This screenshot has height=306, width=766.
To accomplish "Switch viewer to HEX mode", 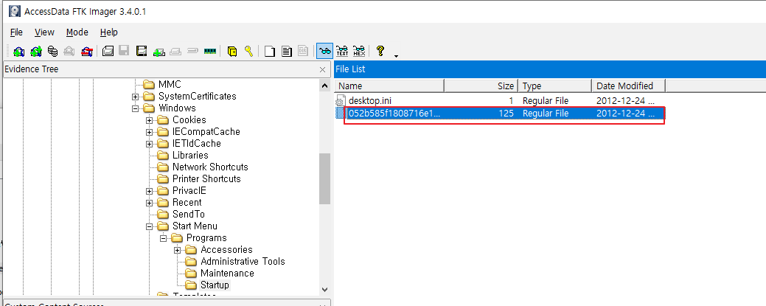I will coord(359,51).
